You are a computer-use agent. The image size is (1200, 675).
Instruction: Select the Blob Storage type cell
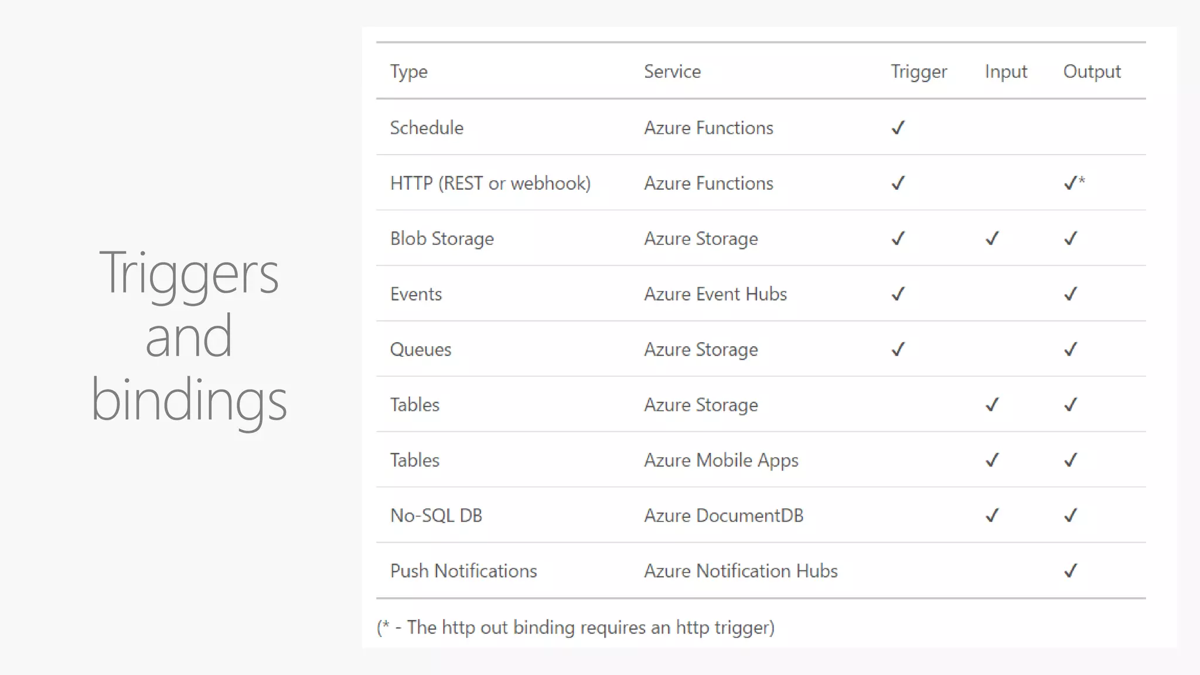point(442,239)
